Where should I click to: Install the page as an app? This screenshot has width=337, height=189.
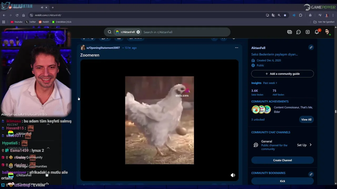click(x=267, y=15)
